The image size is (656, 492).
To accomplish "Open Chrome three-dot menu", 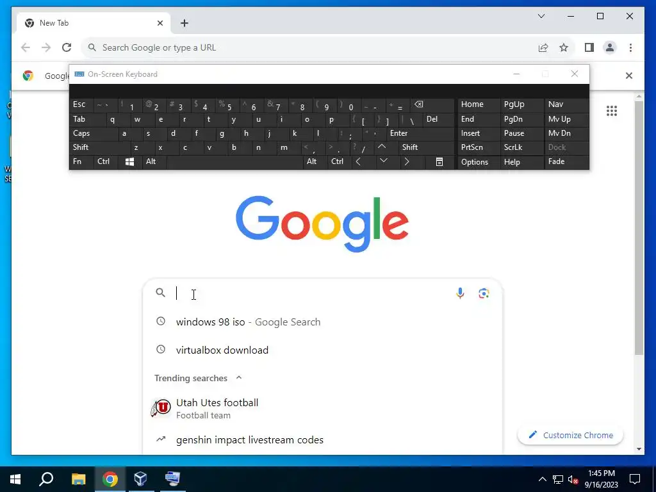I will [x=630, y=47].
